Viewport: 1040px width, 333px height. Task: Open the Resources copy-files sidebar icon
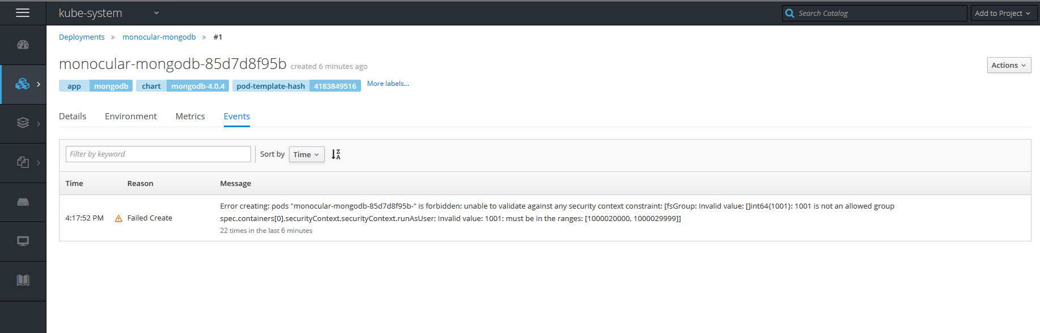click(x=23, y=162)
